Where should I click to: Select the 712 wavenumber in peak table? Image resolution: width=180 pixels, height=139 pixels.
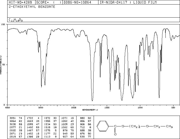(82, 127)
